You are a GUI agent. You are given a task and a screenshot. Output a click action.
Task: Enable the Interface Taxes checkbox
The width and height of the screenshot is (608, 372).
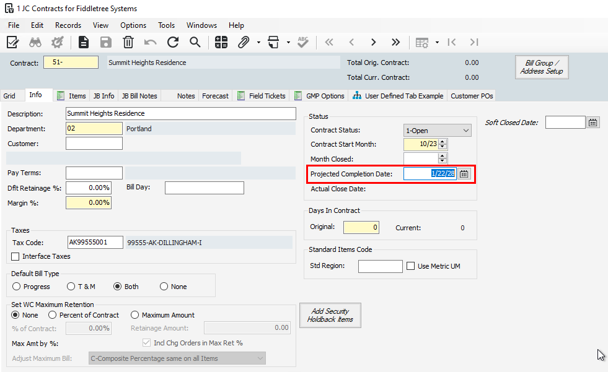(x=15, y=257)
